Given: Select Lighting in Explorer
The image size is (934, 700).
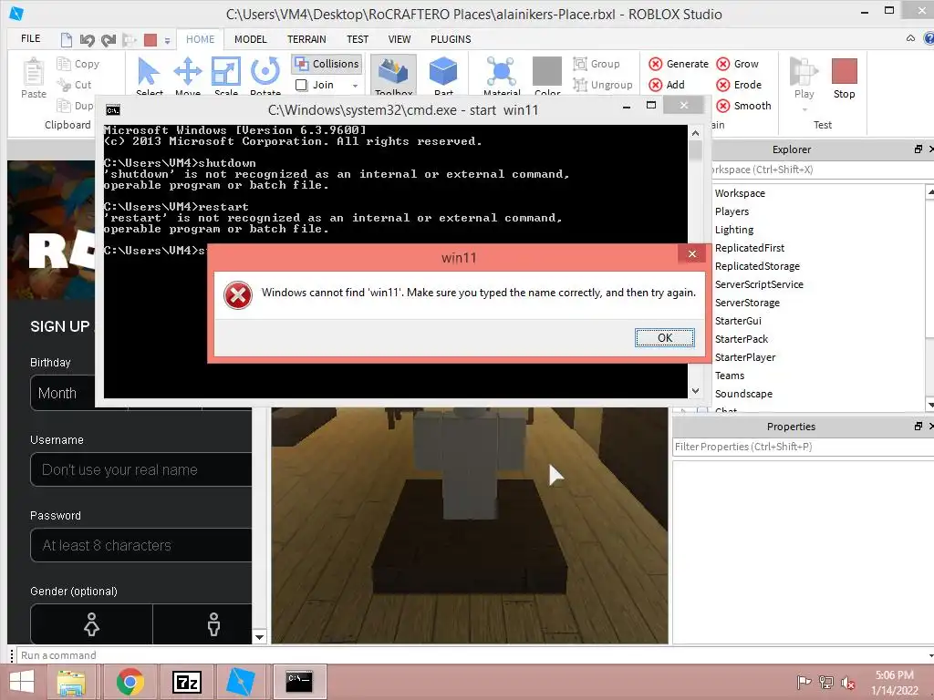Looking at the screenshot, I should click(x=734, y=230).
